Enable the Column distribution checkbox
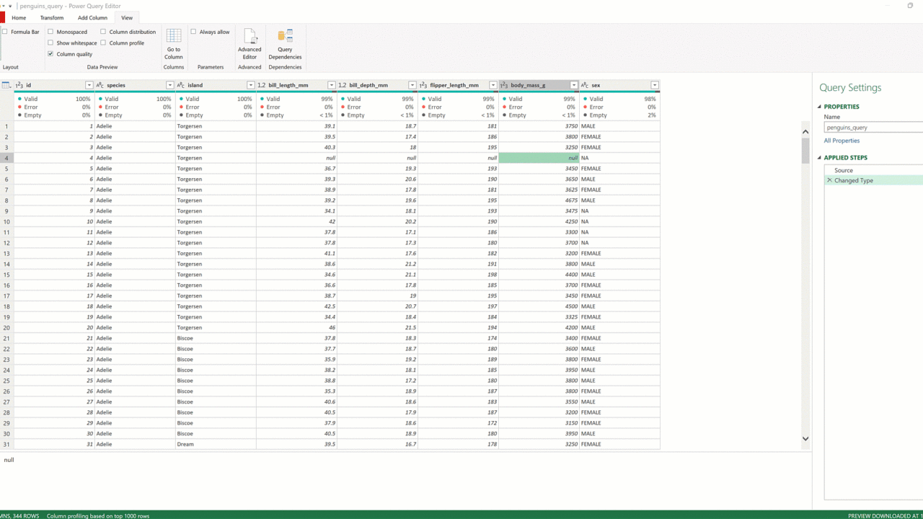 (x=103, y=32)
